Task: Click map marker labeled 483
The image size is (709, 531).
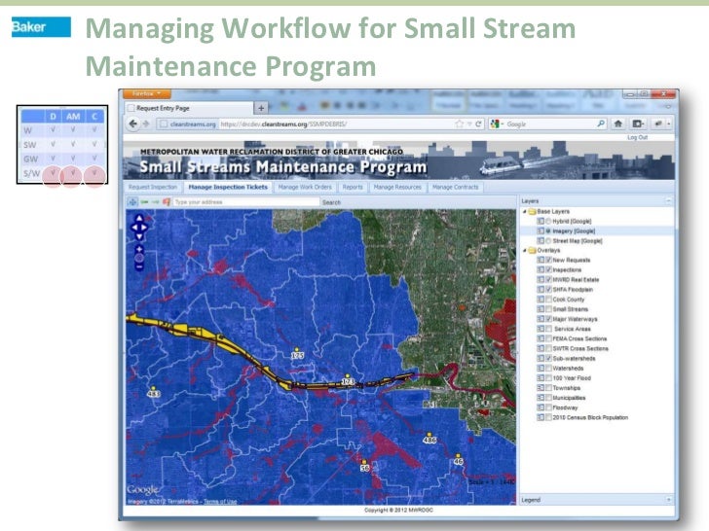Action: coord(153,392)
